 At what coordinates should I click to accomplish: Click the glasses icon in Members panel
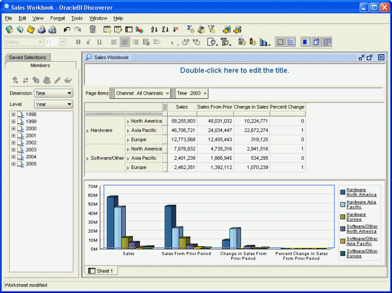pyautogui.click(x=68, y=80)
